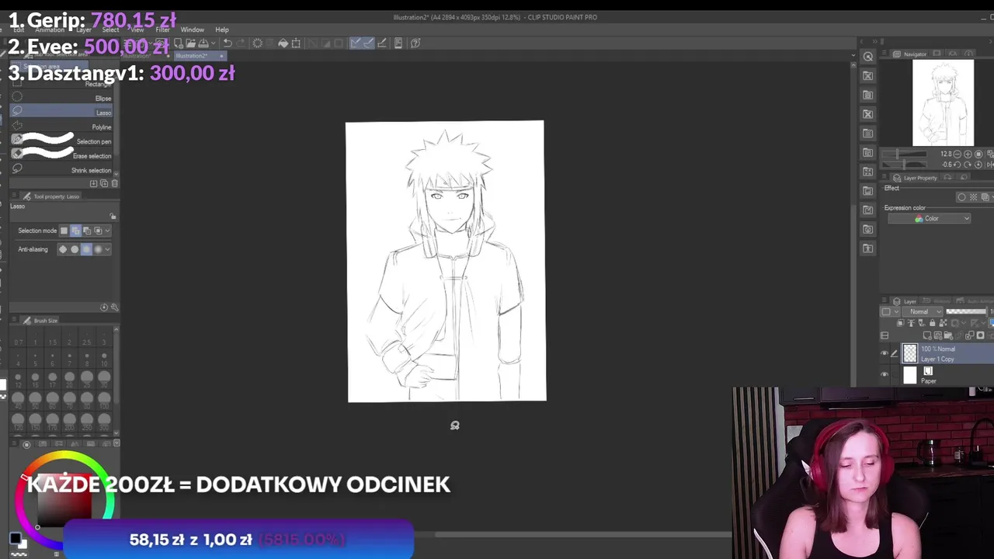994x559 pixels.
Task: Select the first Anti-aliasing option (none)
Action: click(63, 249)
